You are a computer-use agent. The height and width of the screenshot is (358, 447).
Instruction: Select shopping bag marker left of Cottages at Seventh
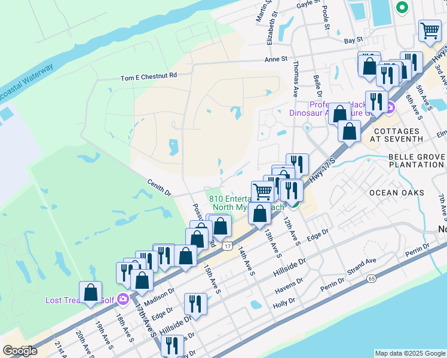(349, 132)
